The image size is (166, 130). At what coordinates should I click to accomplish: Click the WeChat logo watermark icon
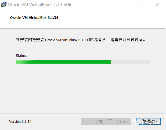136,122
